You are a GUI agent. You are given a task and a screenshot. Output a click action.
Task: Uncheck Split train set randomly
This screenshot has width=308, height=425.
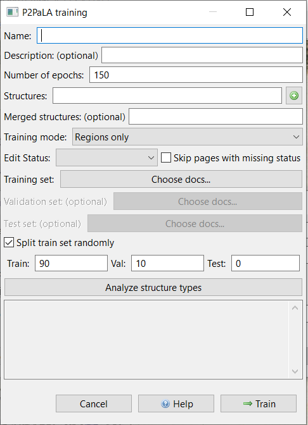[x=9, y=242]
